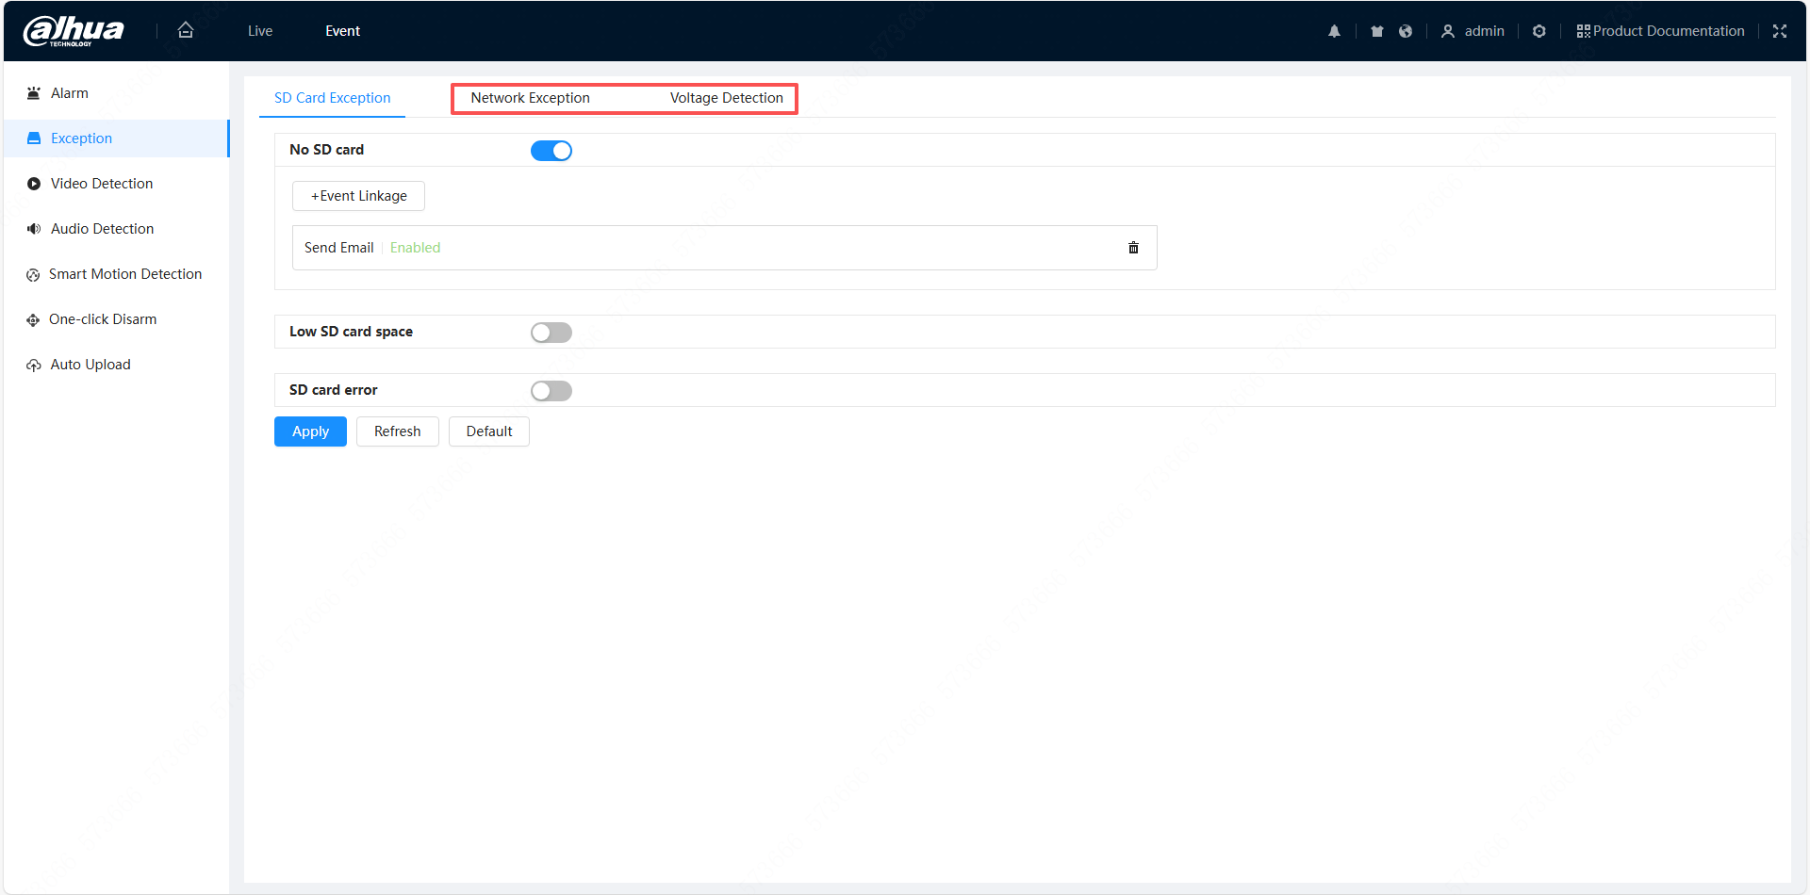Open alarm notifications bell icon
Image resolution: width=1810 pixels, height=895 pixels.
[1334, 31]
